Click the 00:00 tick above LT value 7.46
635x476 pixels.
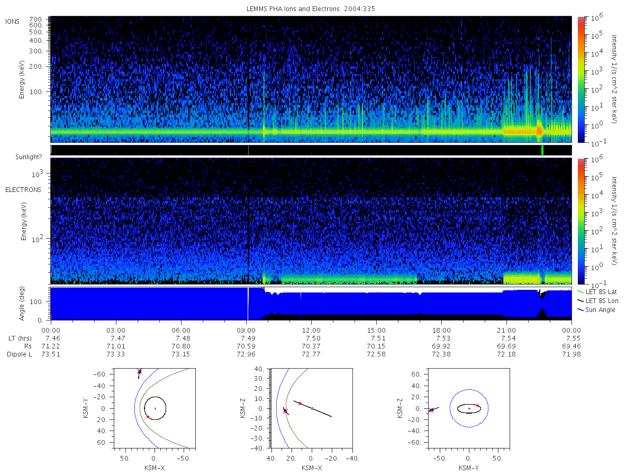coord(51,330)
